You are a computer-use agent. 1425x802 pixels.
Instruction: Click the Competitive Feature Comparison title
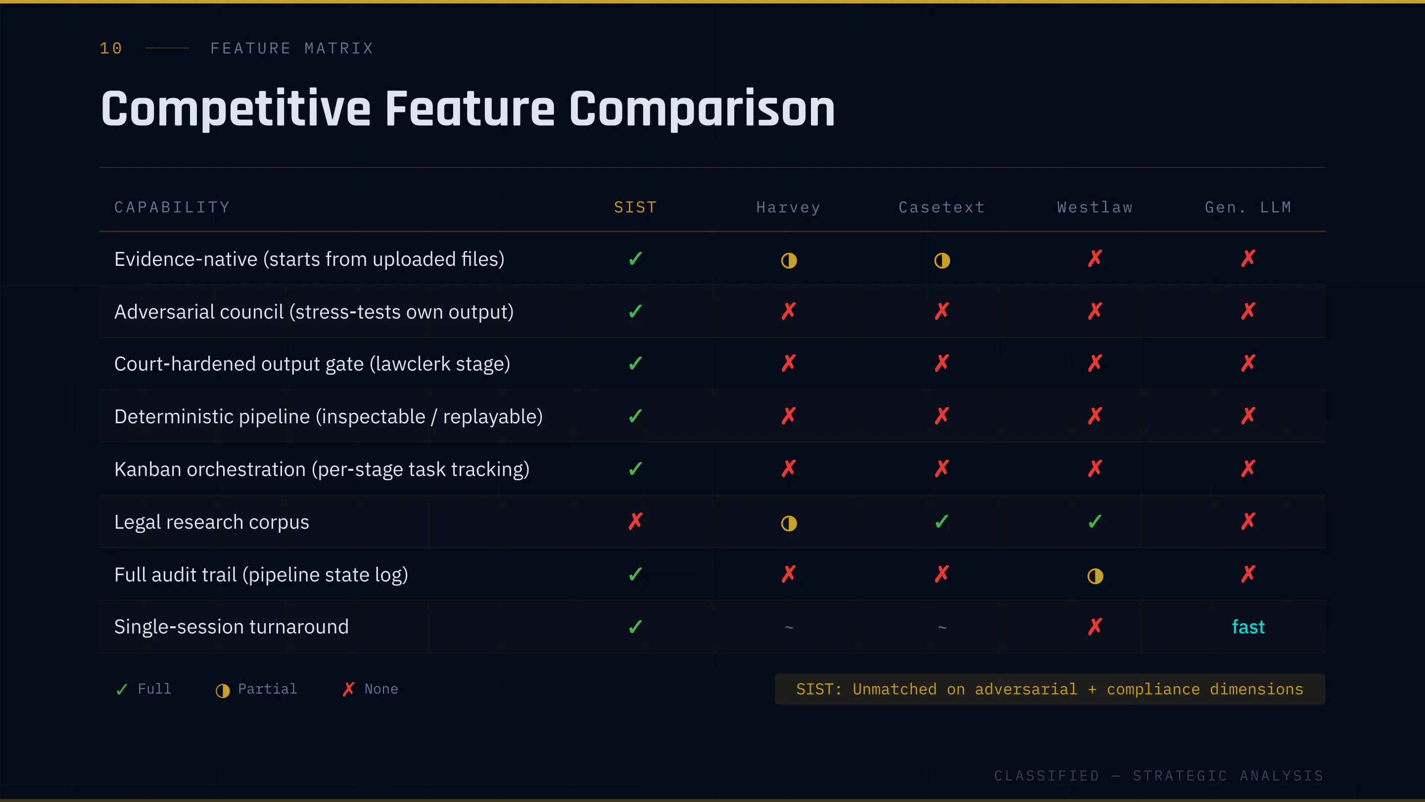click(468, 109)
